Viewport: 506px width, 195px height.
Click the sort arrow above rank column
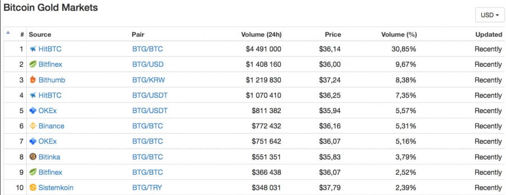click(8, 33)
